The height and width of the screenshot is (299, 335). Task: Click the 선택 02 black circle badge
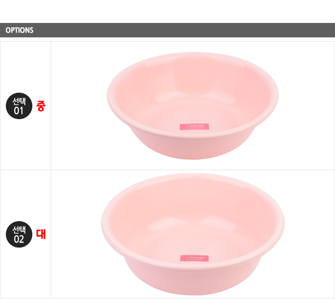19,234
